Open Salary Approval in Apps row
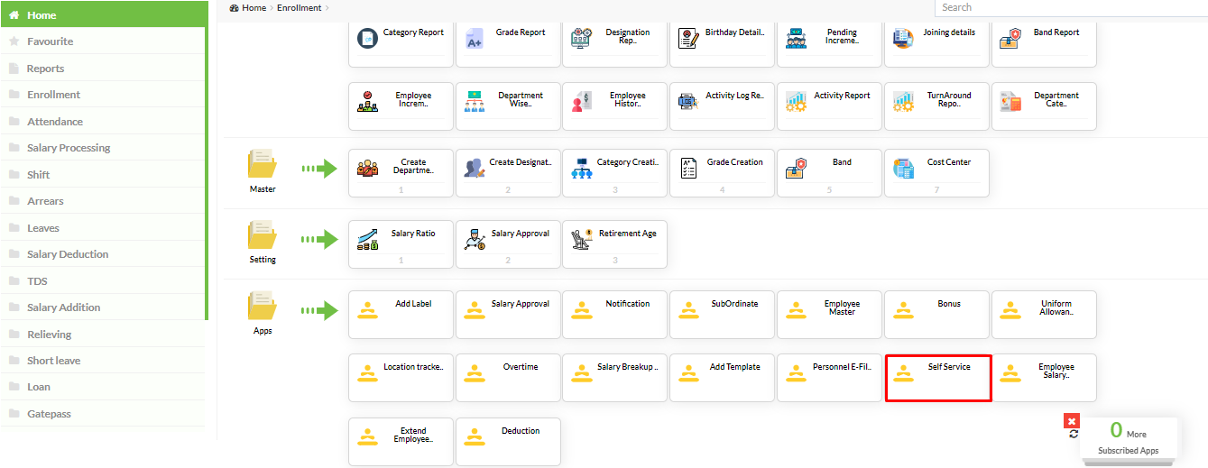Screen dimensions: 1208x468 coord(508,315)
